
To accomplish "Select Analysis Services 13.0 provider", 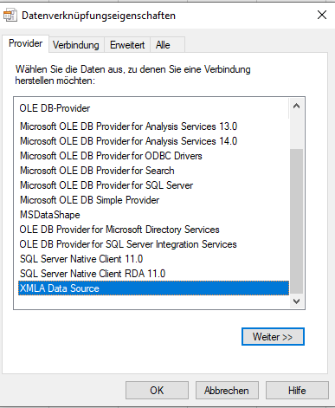I will (128, 126).
